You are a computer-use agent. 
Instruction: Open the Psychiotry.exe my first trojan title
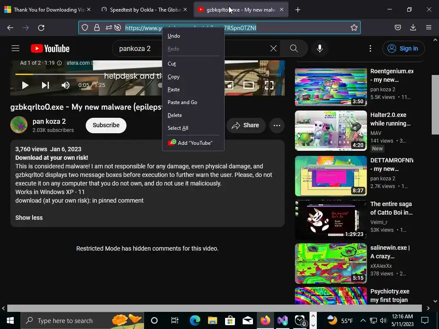390,296
